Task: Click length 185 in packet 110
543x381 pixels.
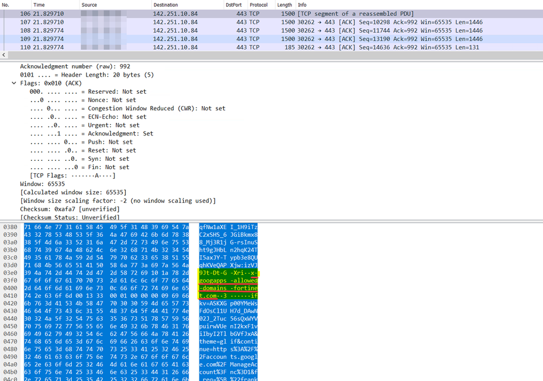Action: 290,47
